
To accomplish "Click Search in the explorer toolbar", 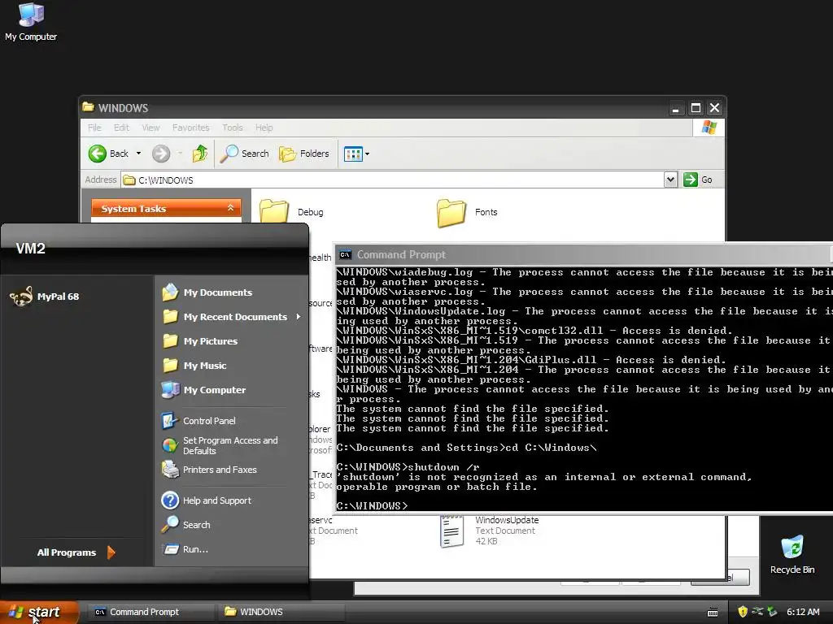I will pyautogui.click(x=244, y=154).
